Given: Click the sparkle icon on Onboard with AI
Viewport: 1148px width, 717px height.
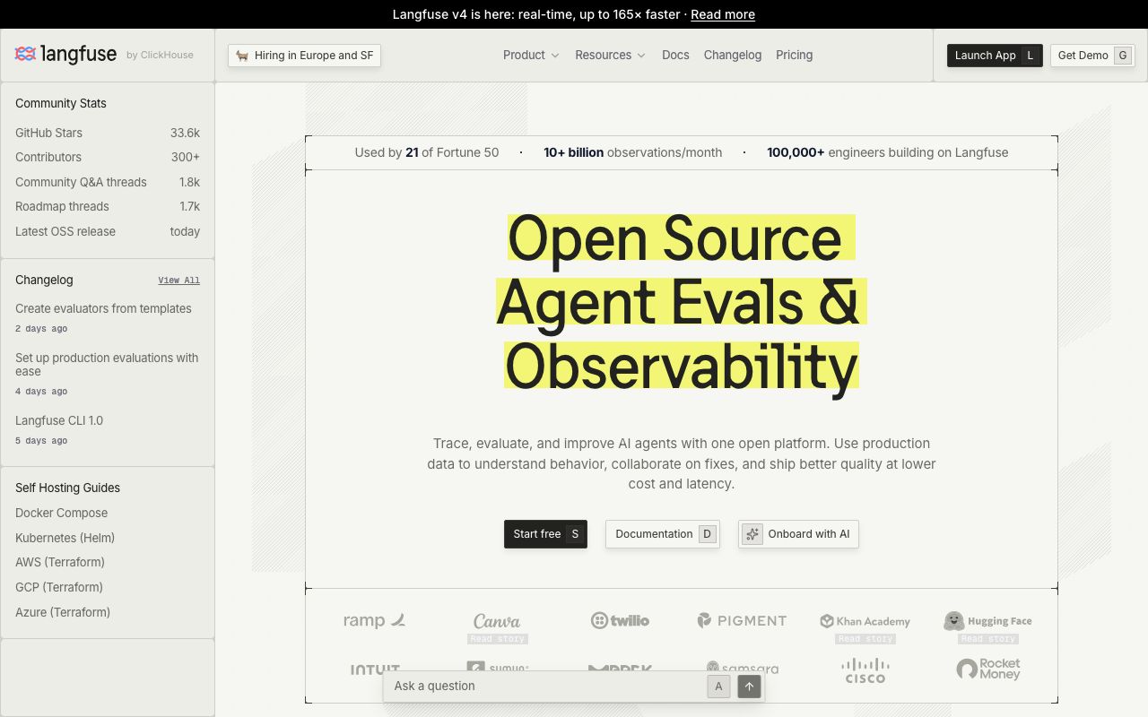Looking at the screenshot, I should pos(752,534).
